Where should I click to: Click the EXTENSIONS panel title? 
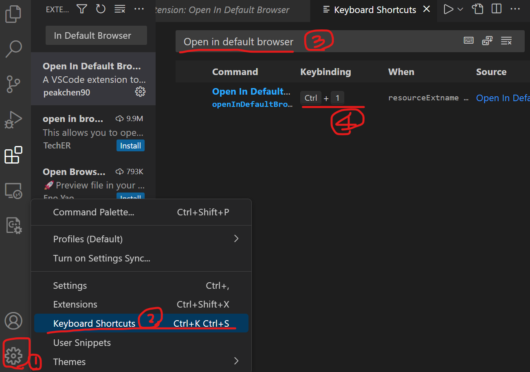pos(57,9)
